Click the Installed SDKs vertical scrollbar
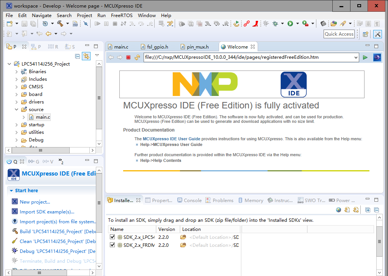The height and width of the screenshot is (276, 388). click(x=379, y=241)
